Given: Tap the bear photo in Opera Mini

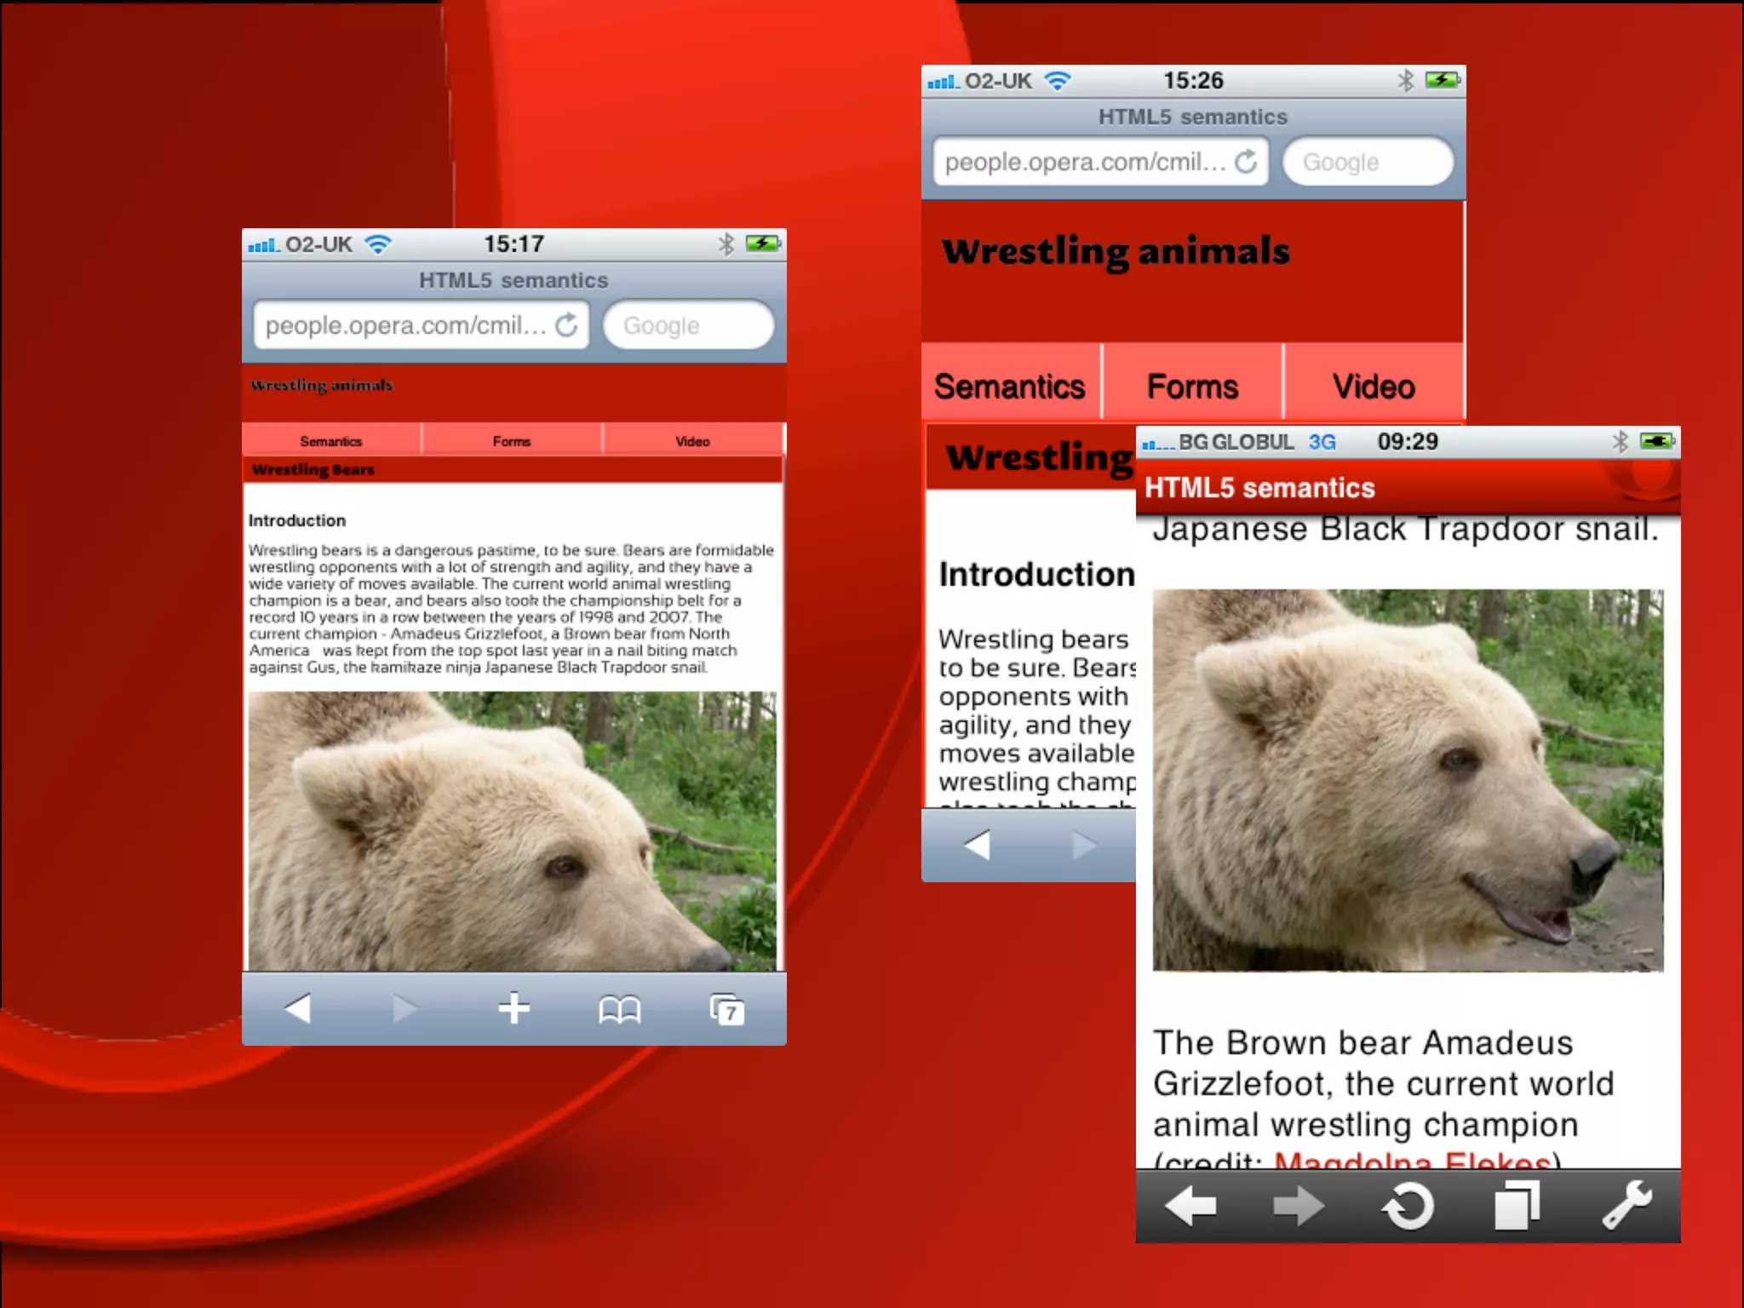Looking at the screenshot, I should click(1407, 779).
